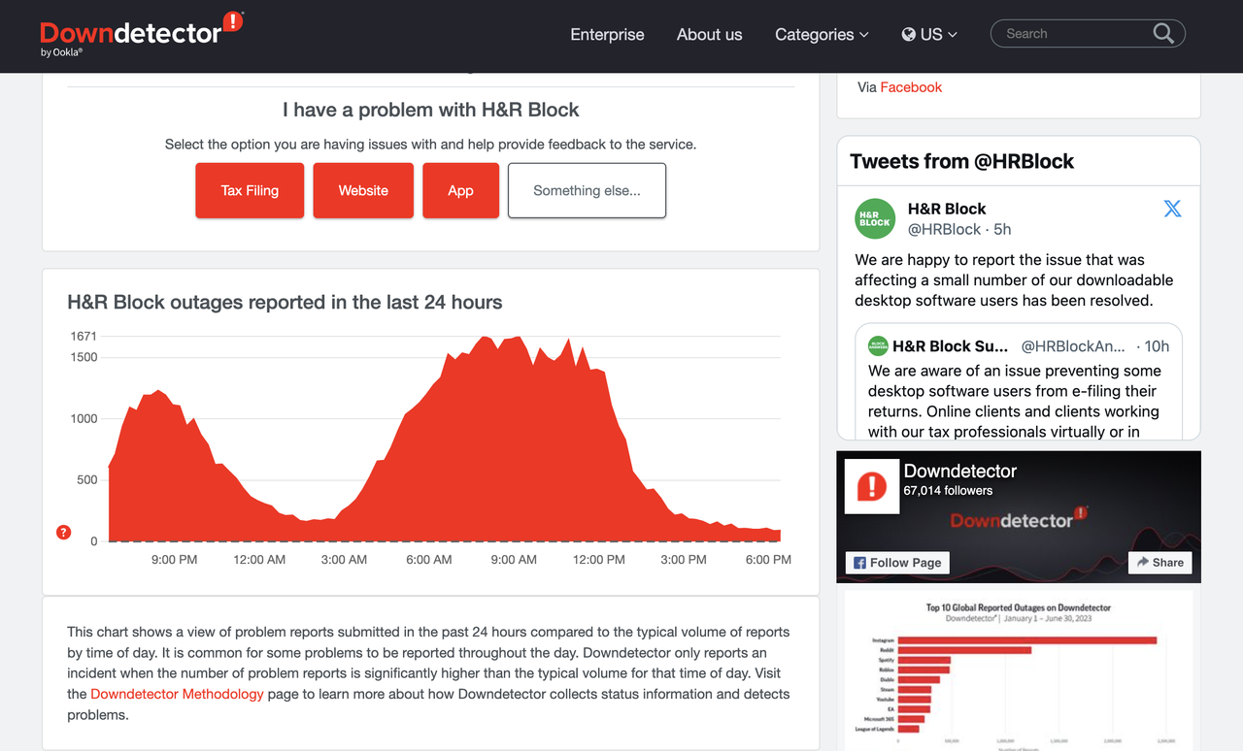This screenshot has width=1243, height=751.
Task: Click the globe icon next to US
Action: tap(909, 34)
